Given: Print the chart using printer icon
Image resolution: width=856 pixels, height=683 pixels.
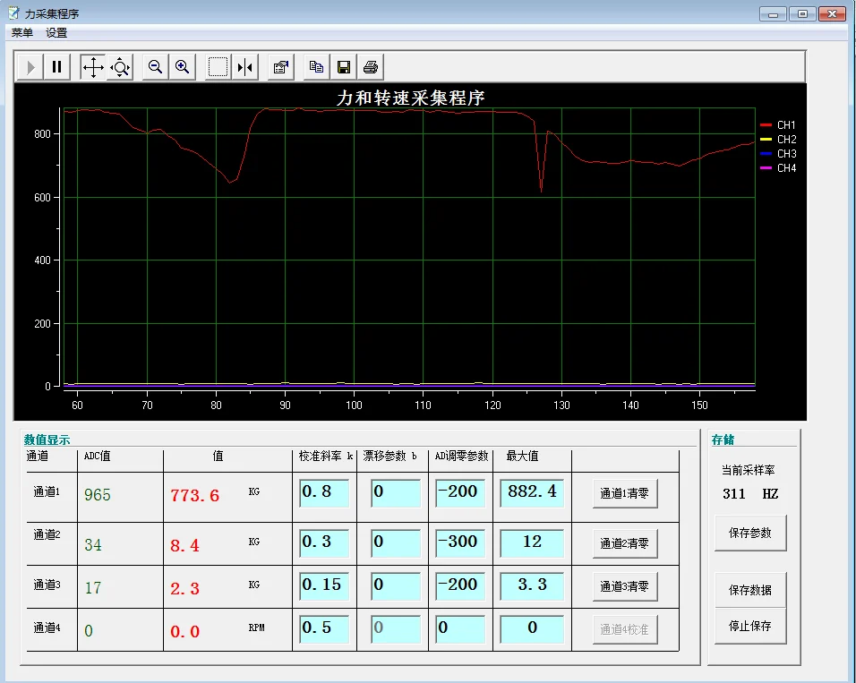Looking at the screenshot, I should coord(371,67).
